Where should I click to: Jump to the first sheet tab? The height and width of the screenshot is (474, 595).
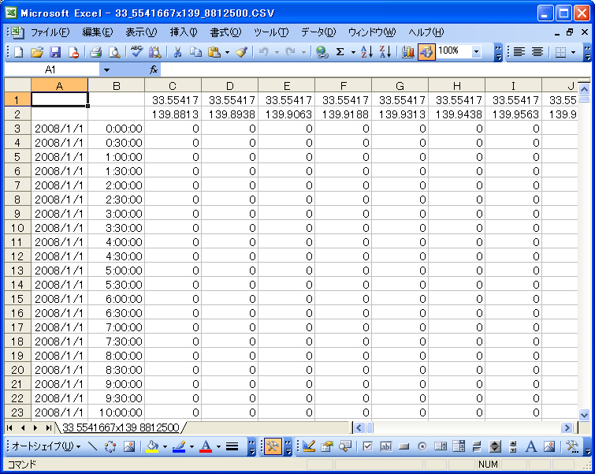click(10, 427)
